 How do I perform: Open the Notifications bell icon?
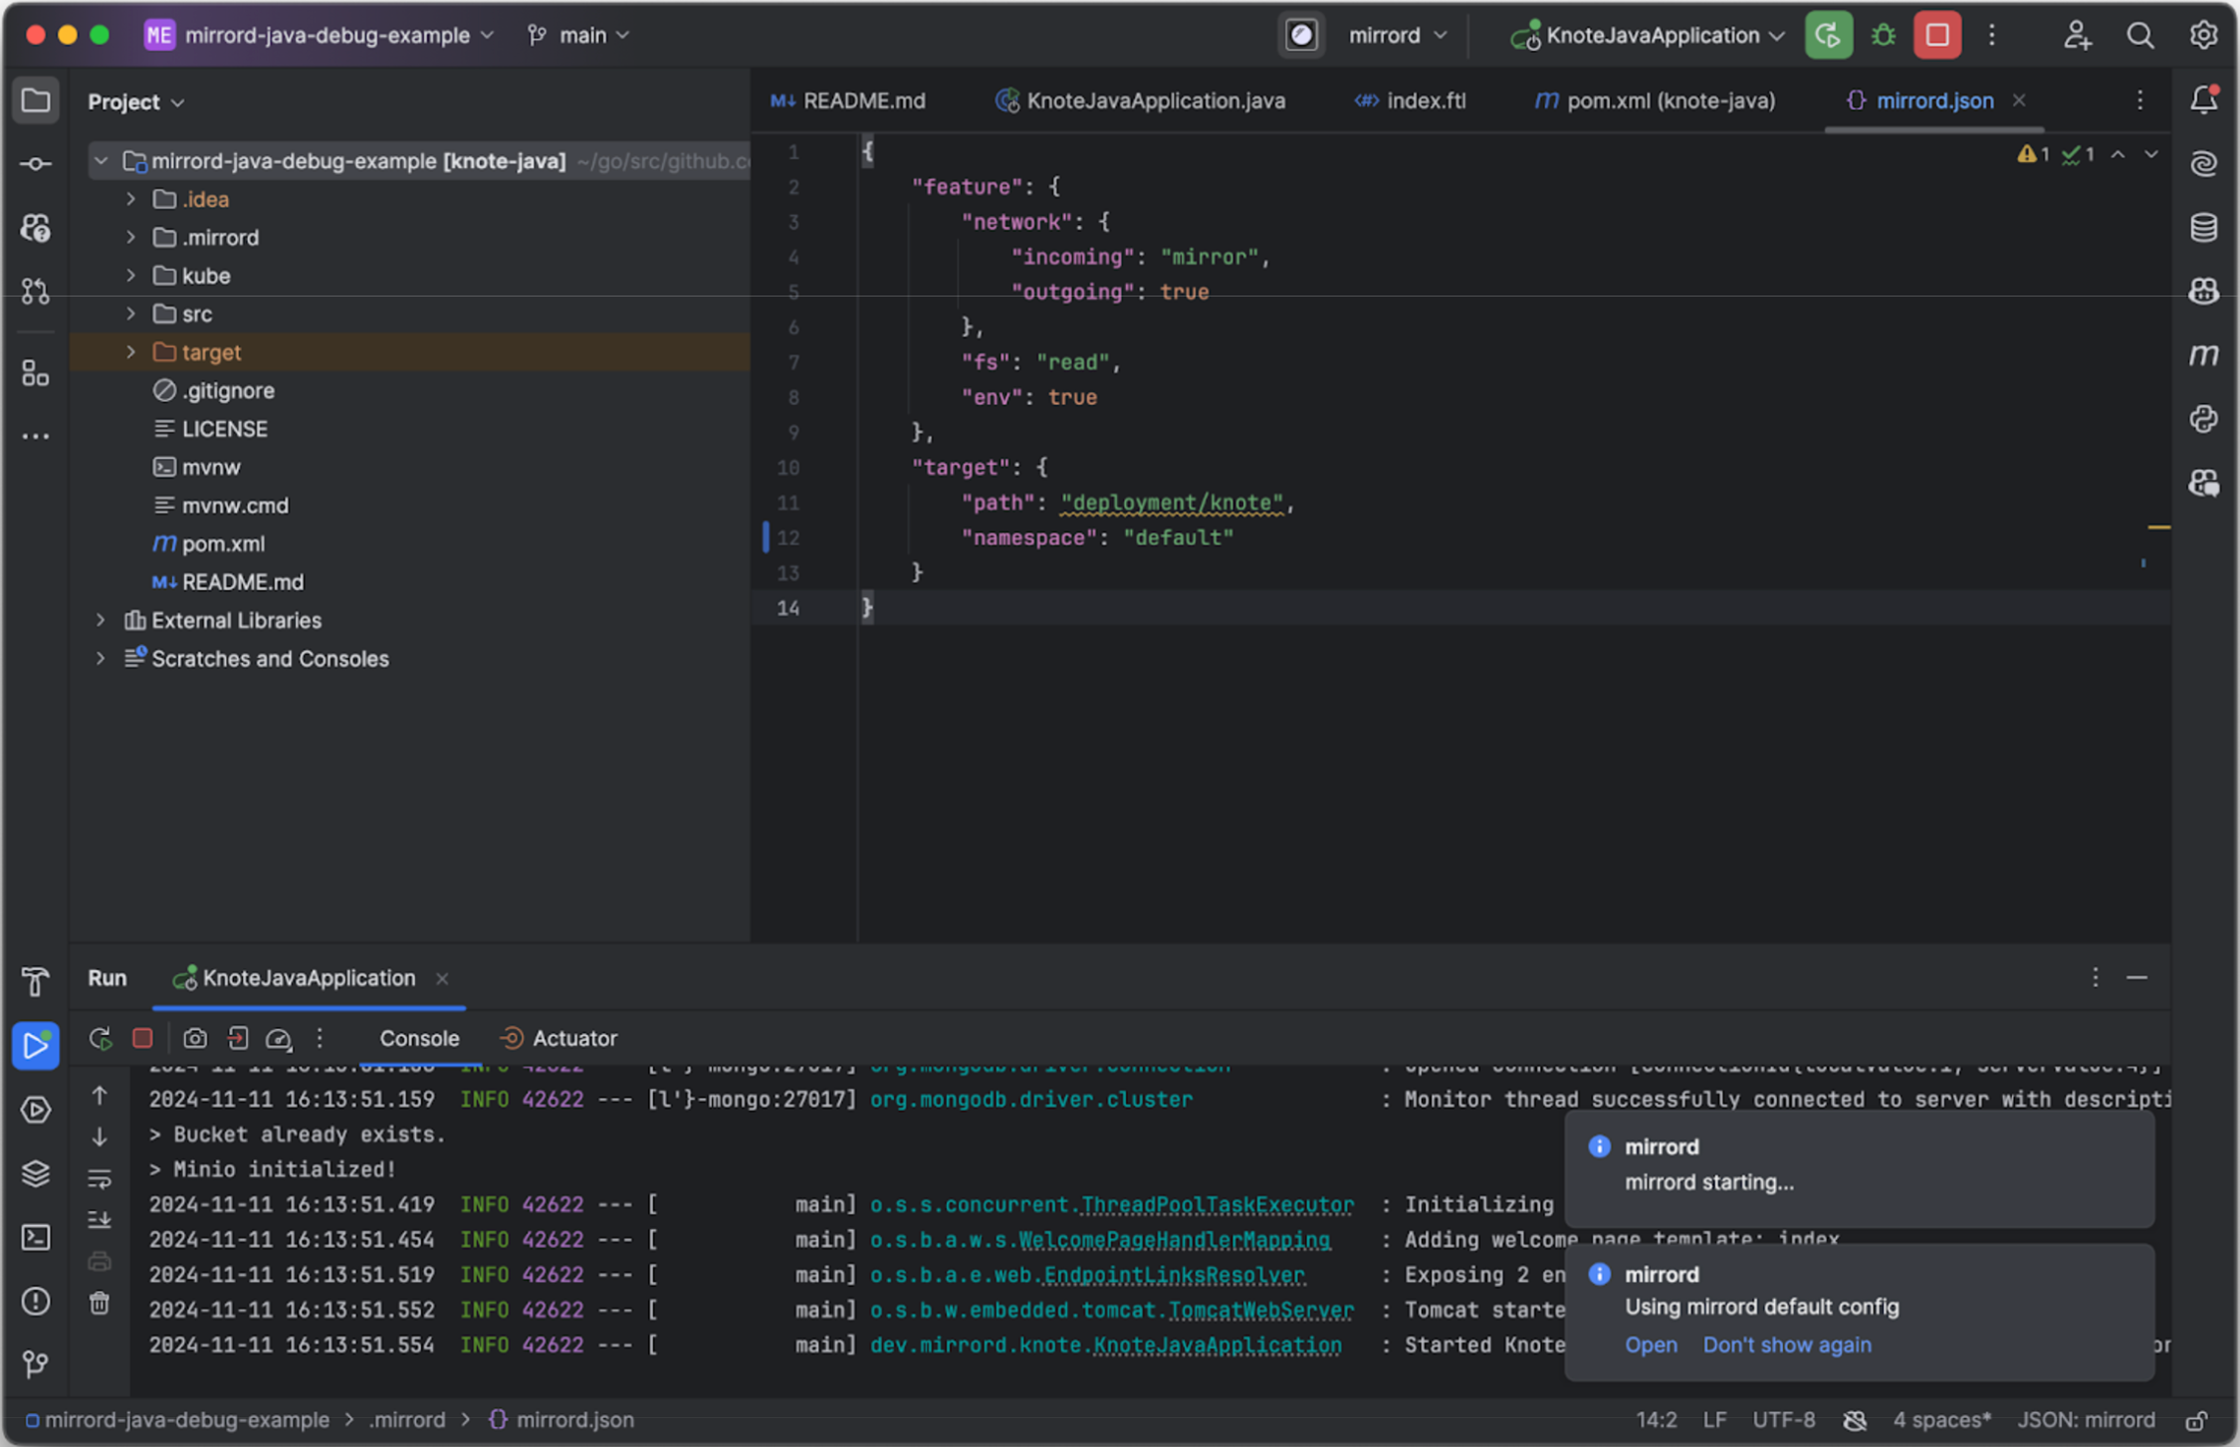click(x=2203, y=100)
